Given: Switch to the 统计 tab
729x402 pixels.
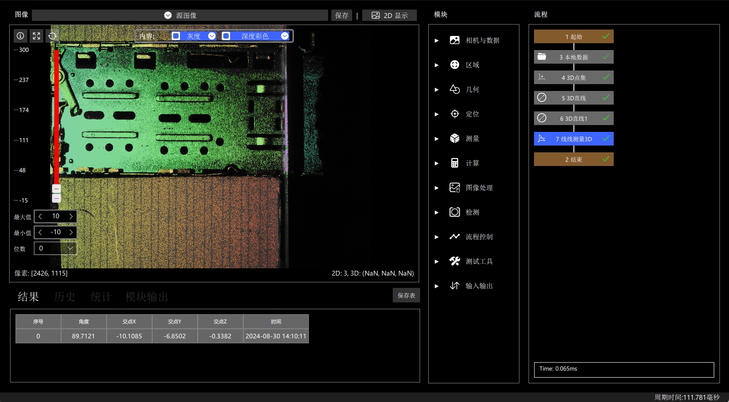Looking at the screenshot, I should click(101, 297).
